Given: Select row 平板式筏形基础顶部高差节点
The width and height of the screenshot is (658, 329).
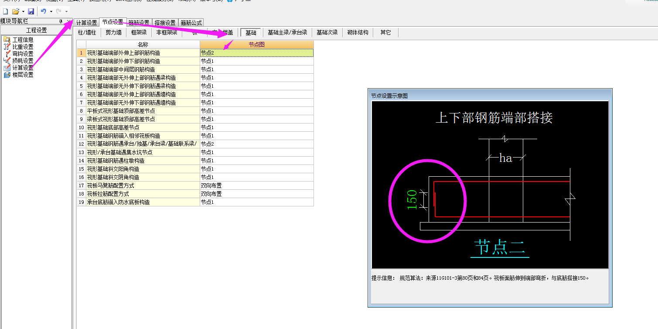Looking at the screenshot, I should [143, 111].
